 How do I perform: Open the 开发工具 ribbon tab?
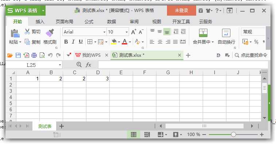point(181,21)
